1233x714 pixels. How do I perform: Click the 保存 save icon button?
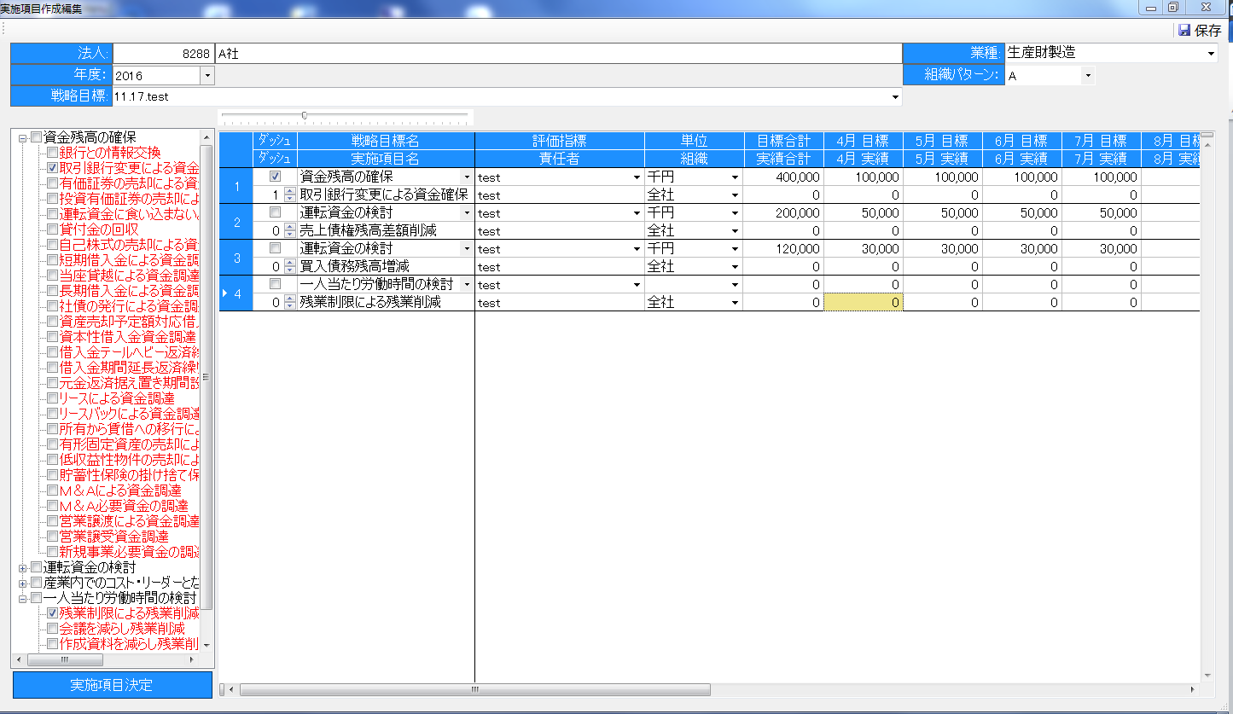pyautogui.click(x=1199, y=30)
